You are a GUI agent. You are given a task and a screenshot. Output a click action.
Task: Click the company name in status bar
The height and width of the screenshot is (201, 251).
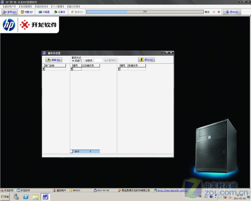[x=134, y=190]
